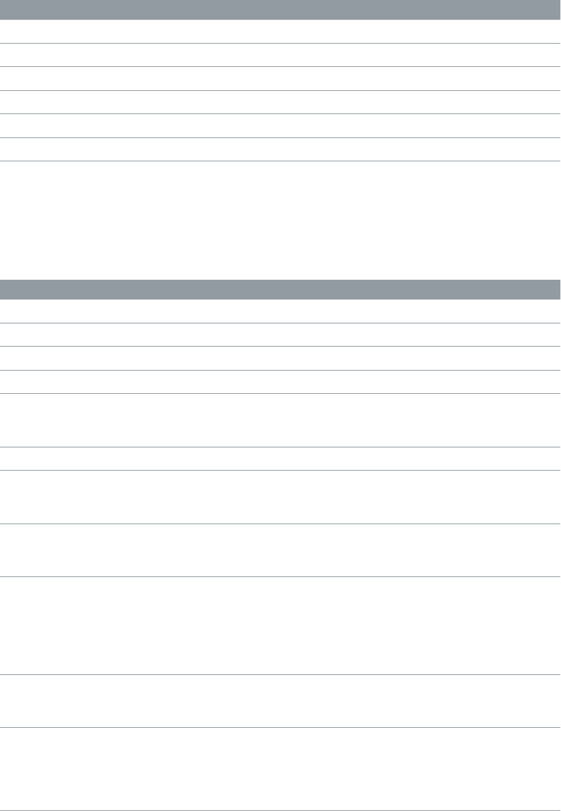Select the fifth, taller row of lower table

pyautogui.click(x=280, y=420)
